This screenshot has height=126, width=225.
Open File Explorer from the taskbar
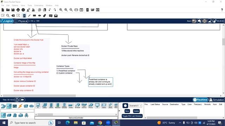pyautogui.click(x=76, y=123)
